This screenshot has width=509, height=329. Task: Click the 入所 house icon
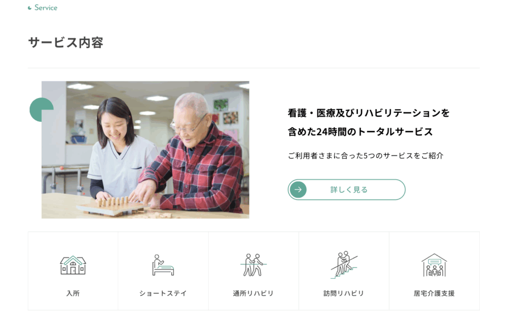click(x=73, y=265)
